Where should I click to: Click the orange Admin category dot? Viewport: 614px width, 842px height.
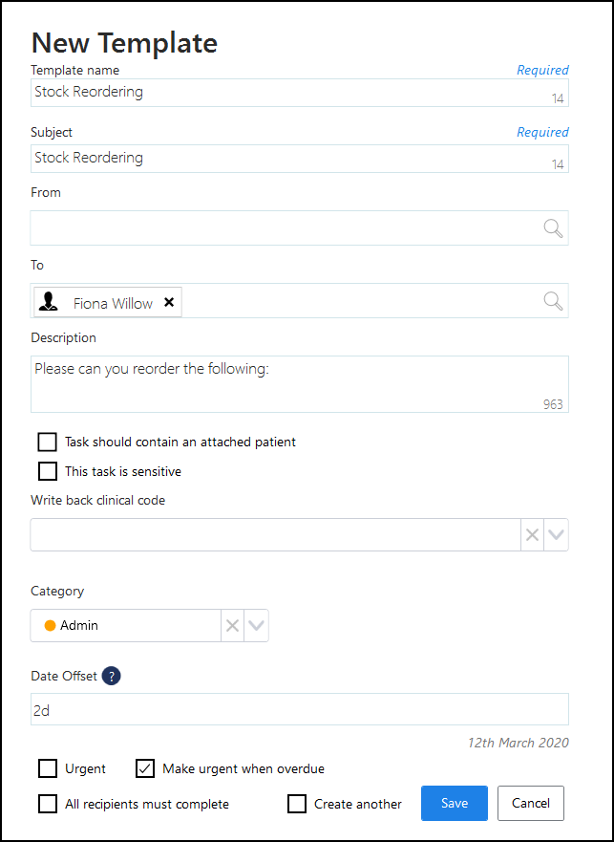coord(50,626)
